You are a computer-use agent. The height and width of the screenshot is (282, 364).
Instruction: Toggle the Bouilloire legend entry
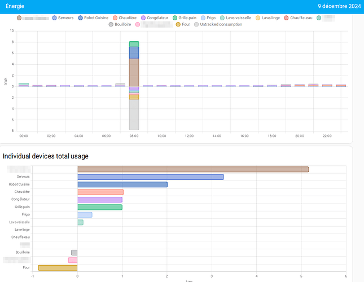pyautogui.click(x=120, y=24)
